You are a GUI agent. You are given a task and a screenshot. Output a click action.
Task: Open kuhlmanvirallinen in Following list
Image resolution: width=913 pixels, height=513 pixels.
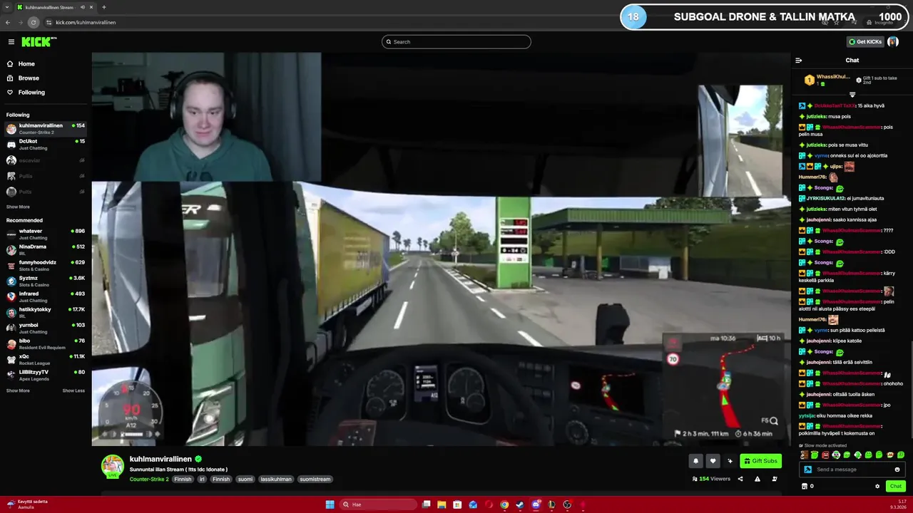(46, 129)
